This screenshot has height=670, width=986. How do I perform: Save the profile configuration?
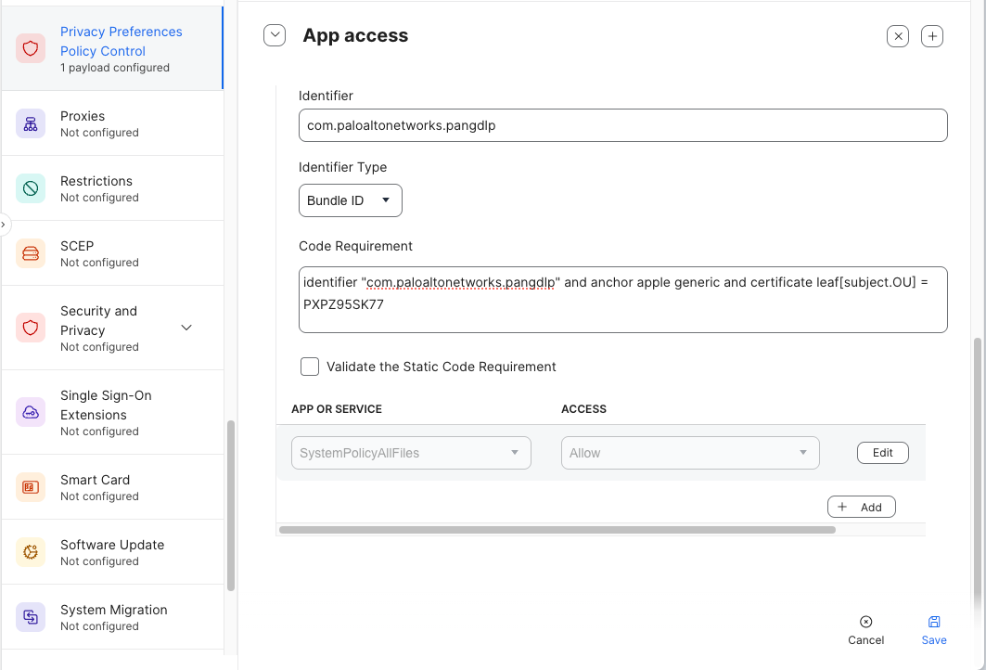(933, 629)
